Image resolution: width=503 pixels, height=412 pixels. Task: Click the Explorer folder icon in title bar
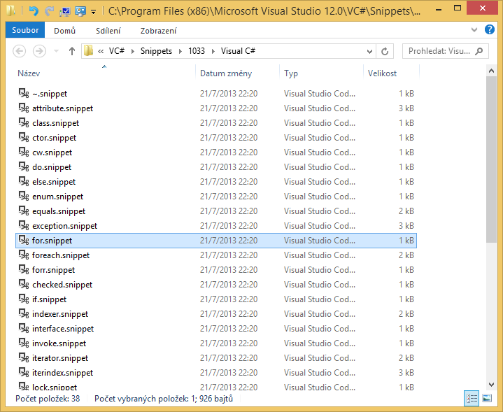click(x=10, y=11)
